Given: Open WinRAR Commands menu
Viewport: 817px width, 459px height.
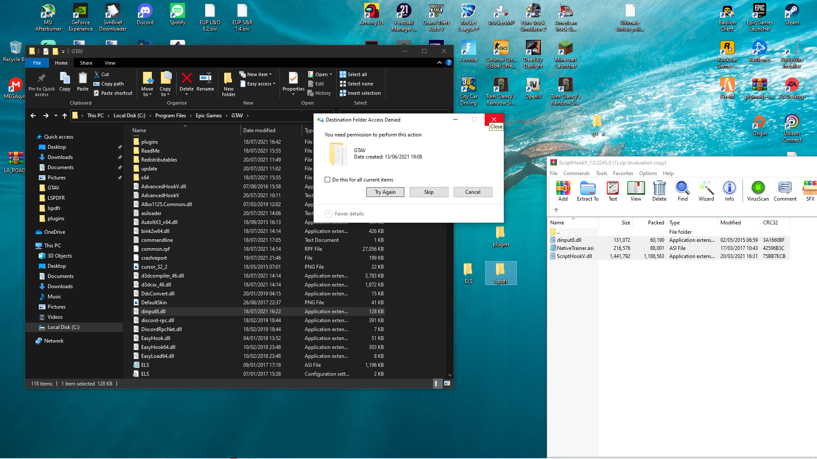Looking at the screenshot, I should coord(576,173).
